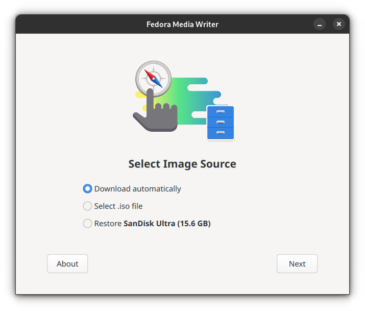Close the Fedora Media Writer window

point(339,24)
